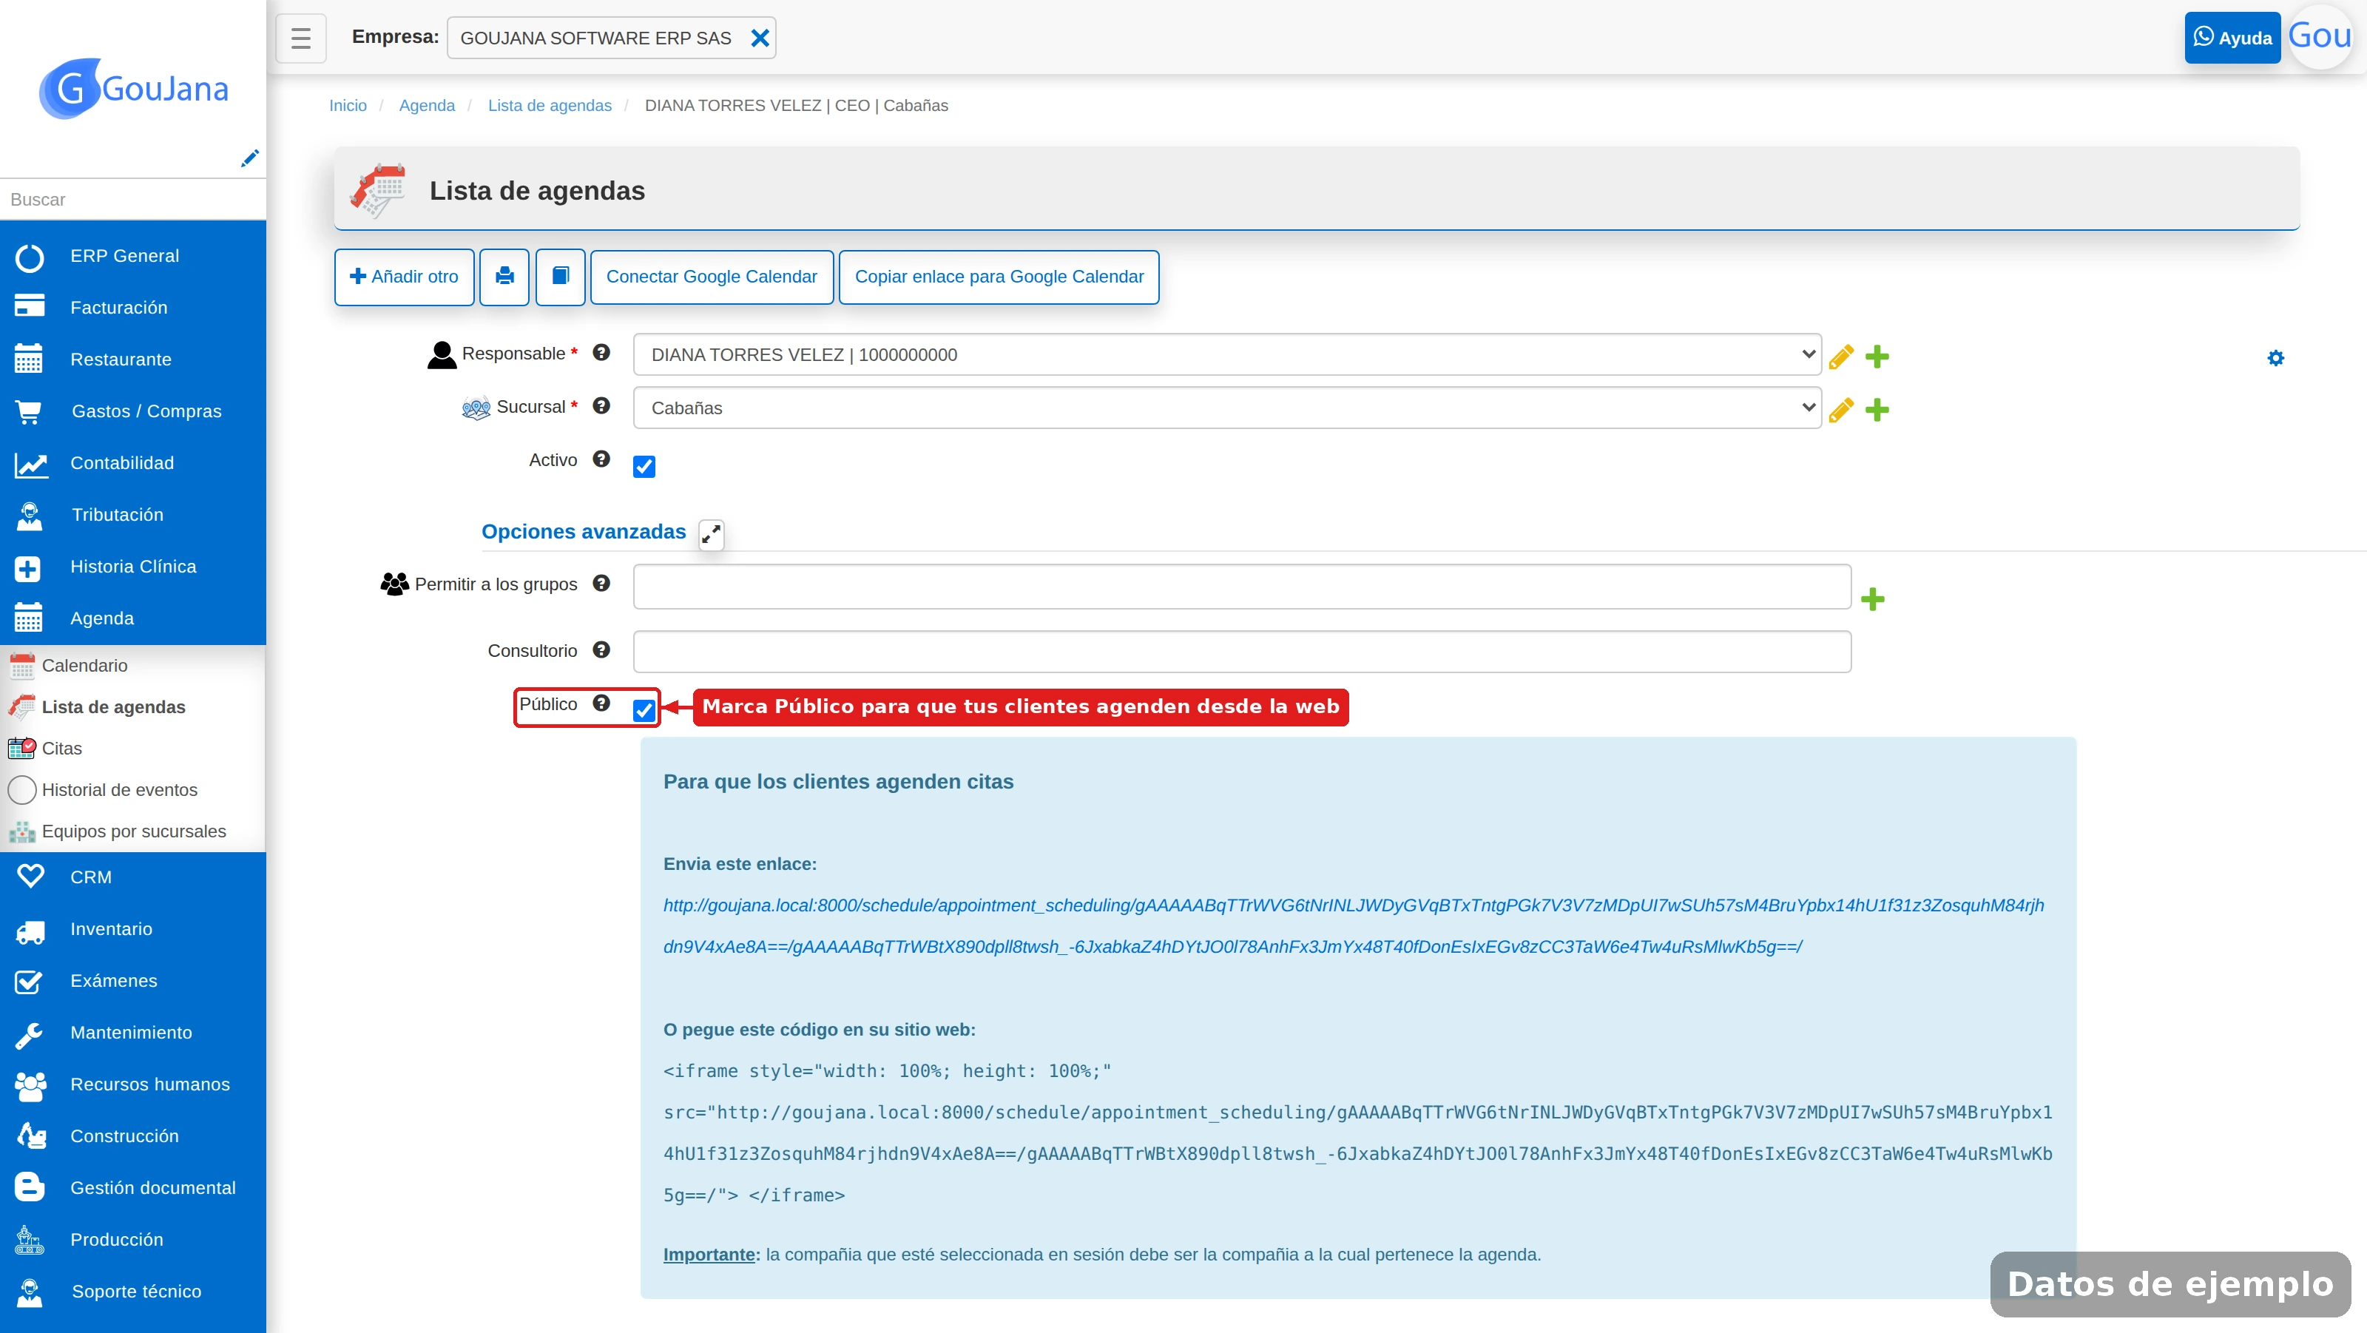
Task: Click Añadir otro button
Action: 405,277
